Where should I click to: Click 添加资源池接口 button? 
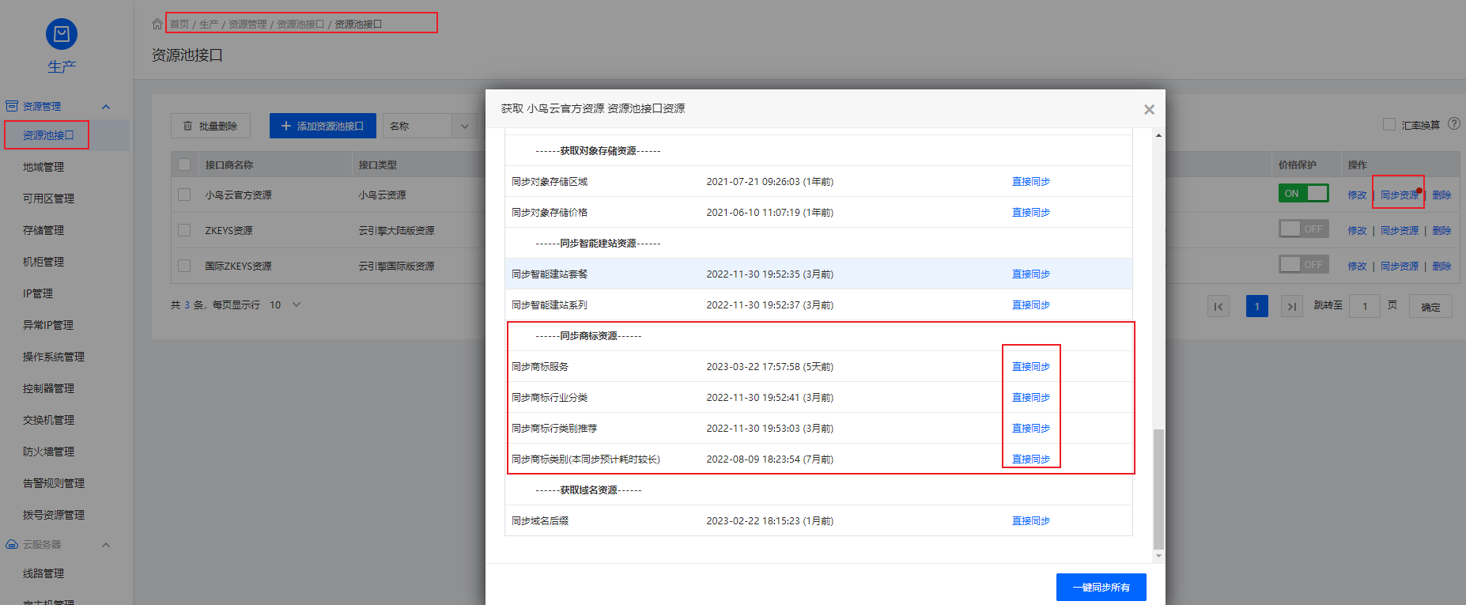point(323,126)
